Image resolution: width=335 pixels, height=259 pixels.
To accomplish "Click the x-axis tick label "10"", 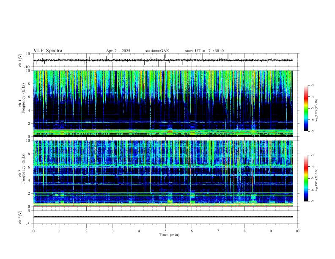I will click(x=297, y=231).
